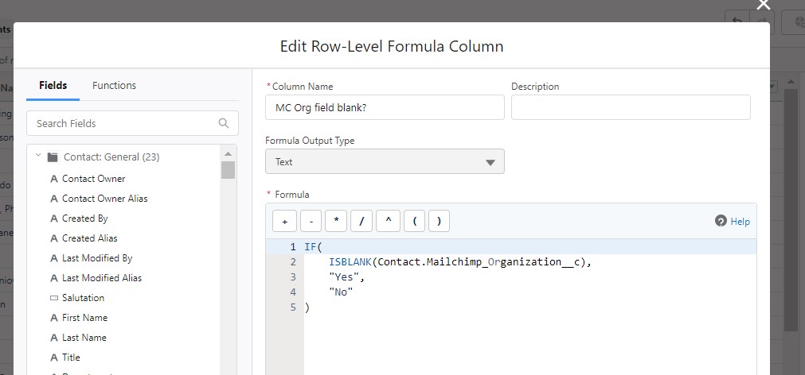The width and height of the screenshot is (805, 375).
Task: Click text-type icon beside Created Alias
Action: pyautogui.click(x=54, y=238)
